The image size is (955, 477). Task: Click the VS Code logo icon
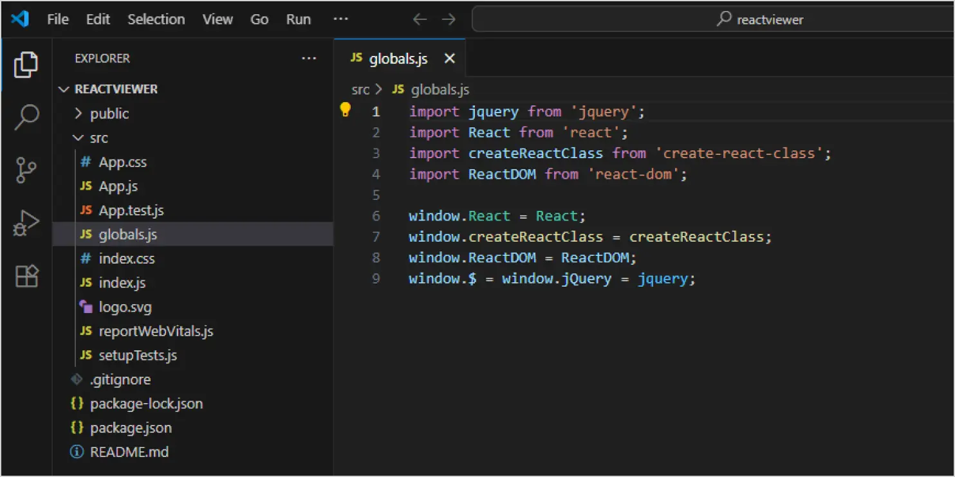point(20,19)
